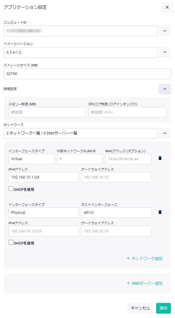Open the イメージバージョン dropdown arrow

click(x=165, y=52)
